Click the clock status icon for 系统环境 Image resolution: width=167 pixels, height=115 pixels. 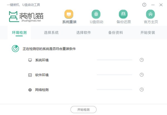tap(141, 60)
